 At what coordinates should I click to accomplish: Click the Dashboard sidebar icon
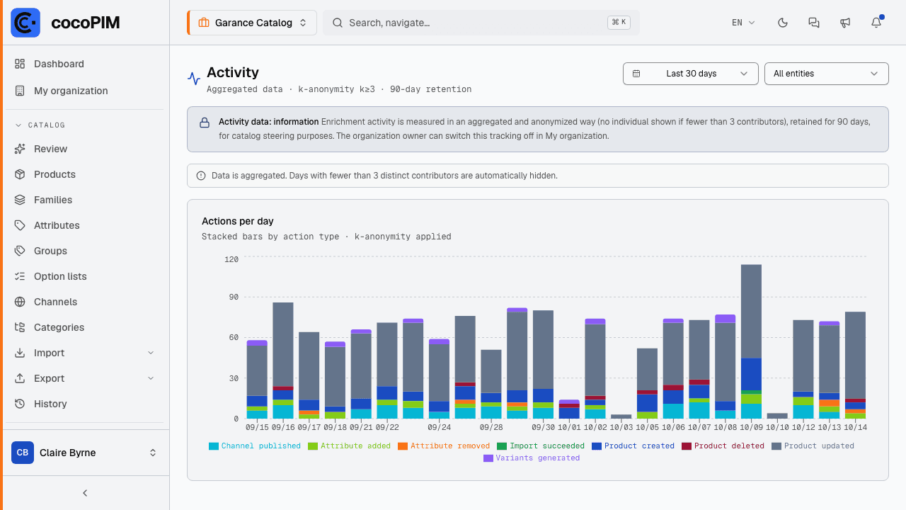[x=20, y=64]
